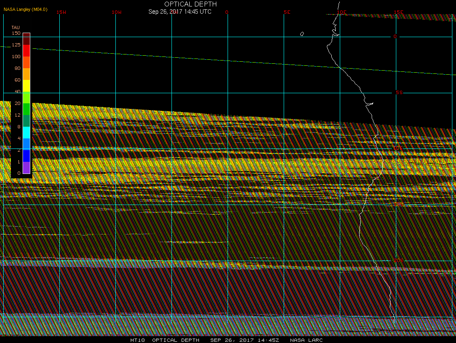Click the 15E longitude label

pyautogui.click(x=398, y=12)
